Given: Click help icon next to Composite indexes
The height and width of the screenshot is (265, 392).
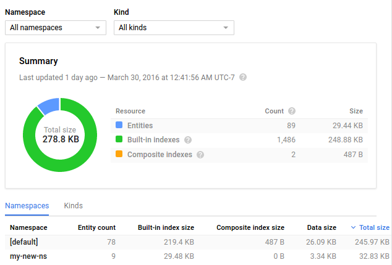Looking at the screenshot, I should point(200,155).
